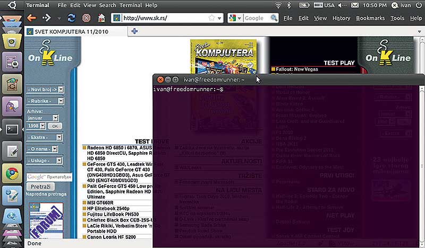Launch the text editor from the launcher
This screenshot has width=425, height=248.
12,151
